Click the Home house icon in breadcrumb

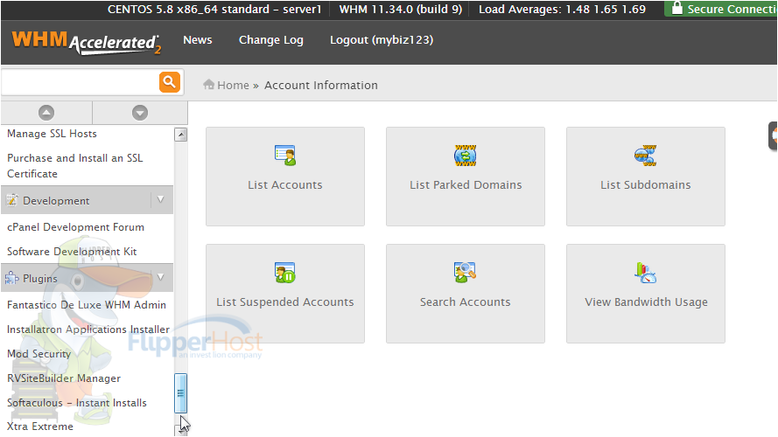[x=208, y=85]
